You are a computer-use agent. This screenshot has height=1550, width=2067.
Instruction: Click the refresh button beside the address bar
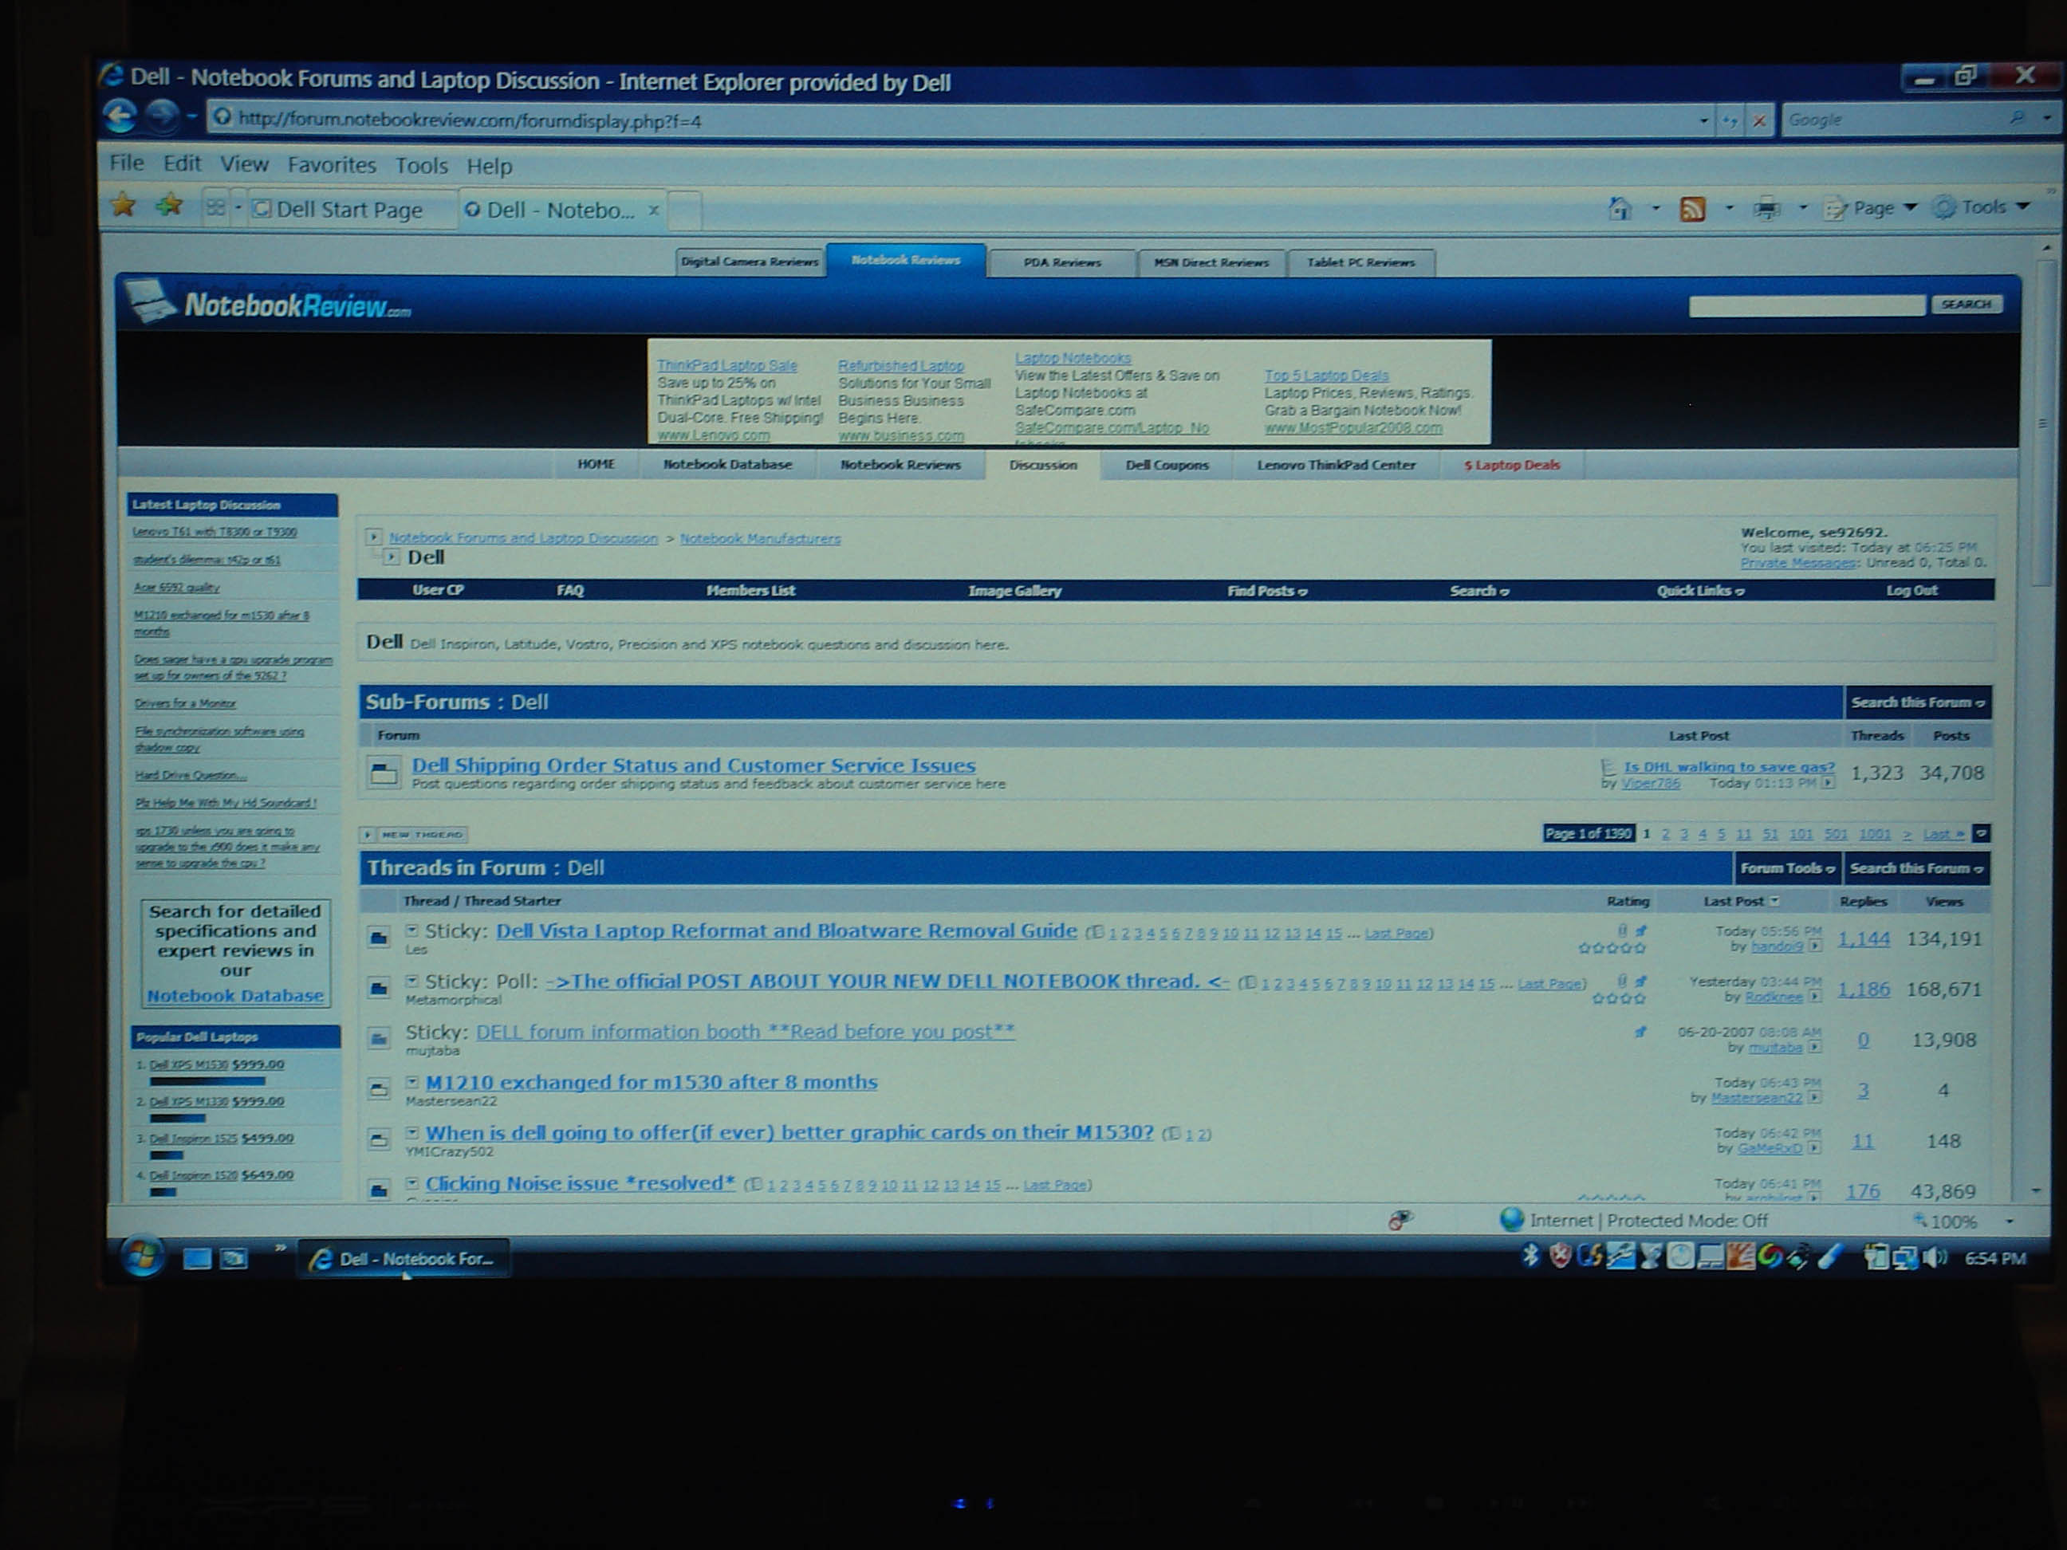[x=1730, y=120]
